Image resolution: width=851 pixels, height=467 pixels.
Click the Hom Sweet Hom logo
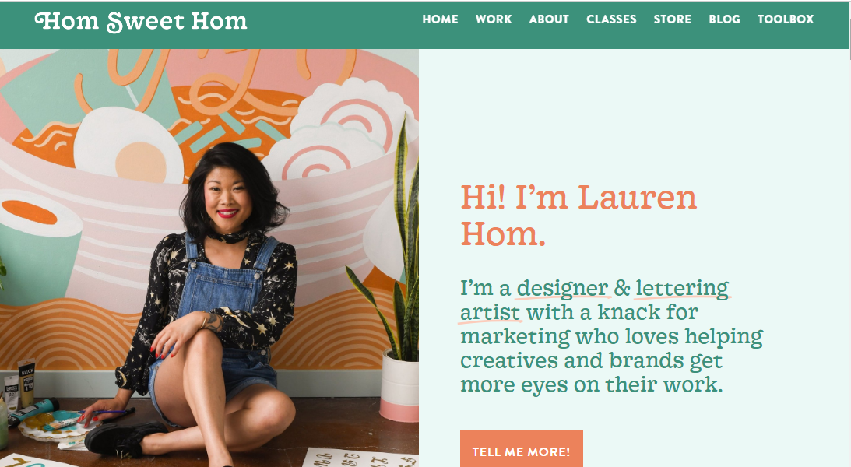pos(141,21)
